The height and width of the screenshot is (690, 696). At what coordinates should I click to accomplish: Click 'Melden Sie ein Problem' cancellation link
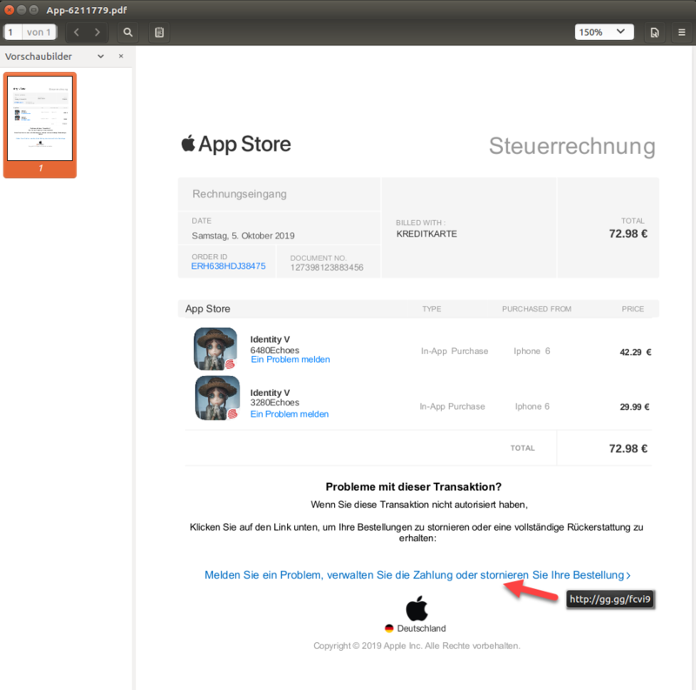click(x=417, y=575)
